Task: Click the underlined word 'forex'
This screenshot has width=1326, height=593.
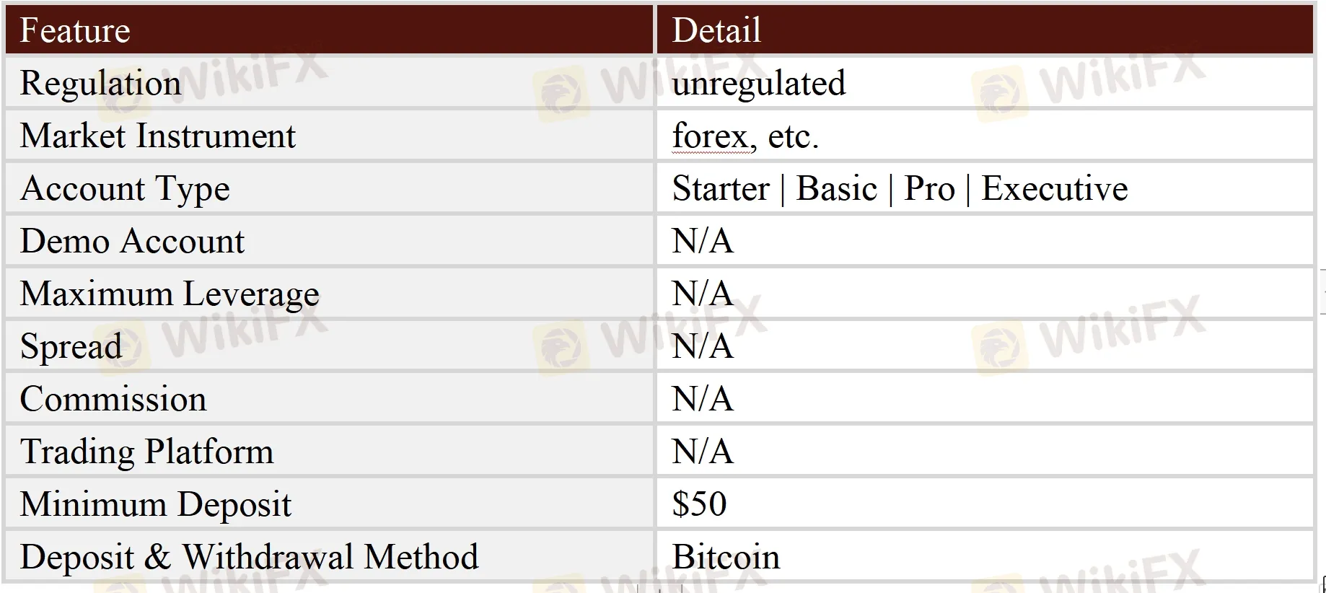Action: 710,136
